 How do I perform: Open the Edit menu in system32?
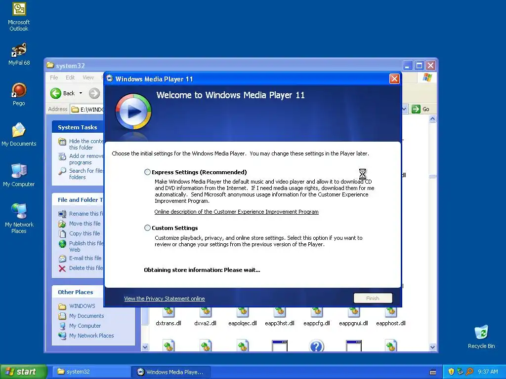[x=70, y=77]
